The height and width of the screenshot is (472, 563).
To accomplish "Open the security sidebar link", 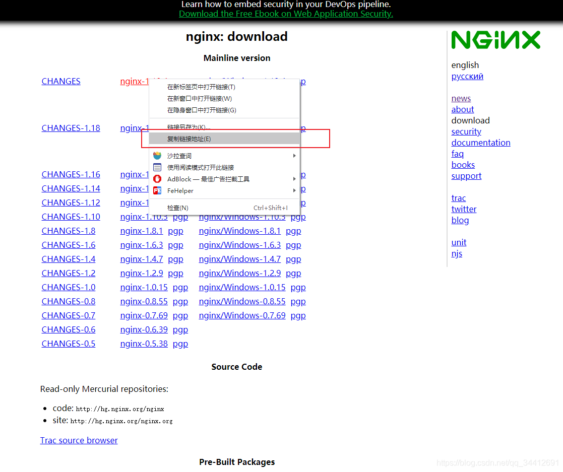I will tap(466, 132).
